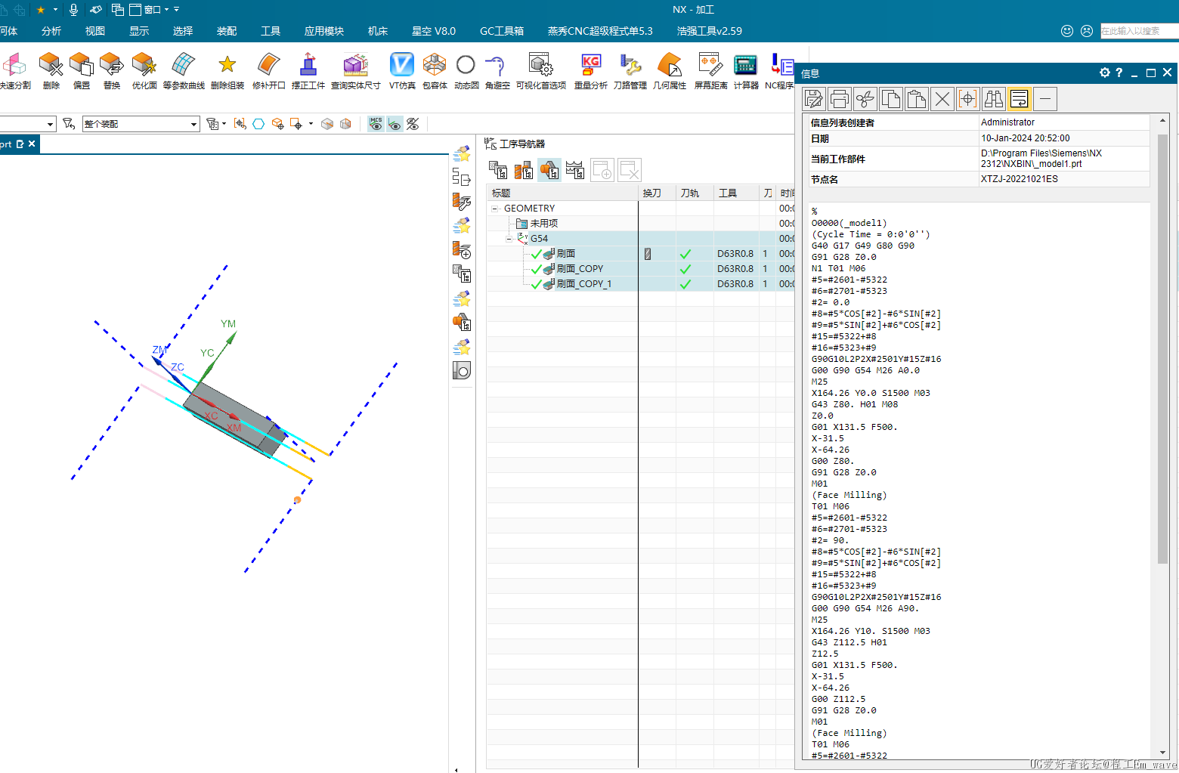This screenshot has height=773, width=1179.
Task: Click the 信息 window vertical scrollbar
Action: pyautogui.click(x=1162, y=348)
